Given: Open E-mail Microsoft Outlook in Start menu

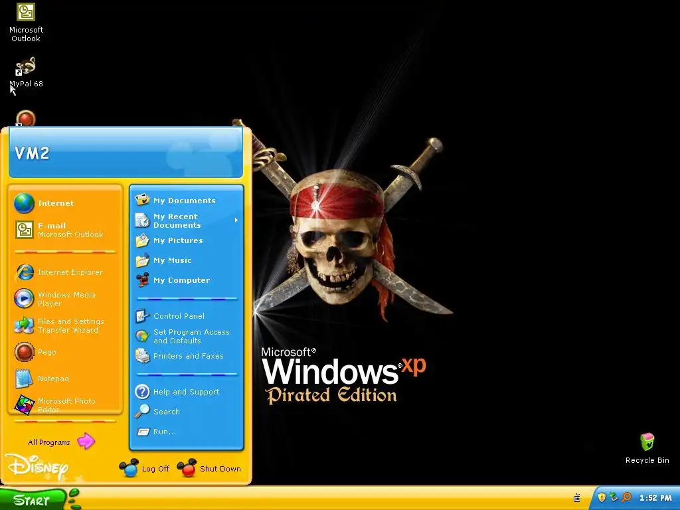Looking at the screenshot, I should (65, 230).
